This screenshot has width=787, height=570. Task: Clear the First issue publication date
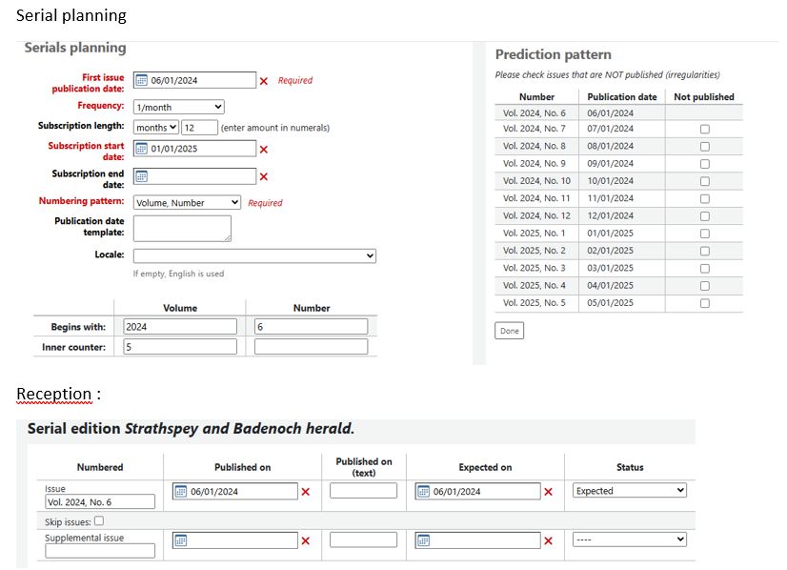coord(264,81)
